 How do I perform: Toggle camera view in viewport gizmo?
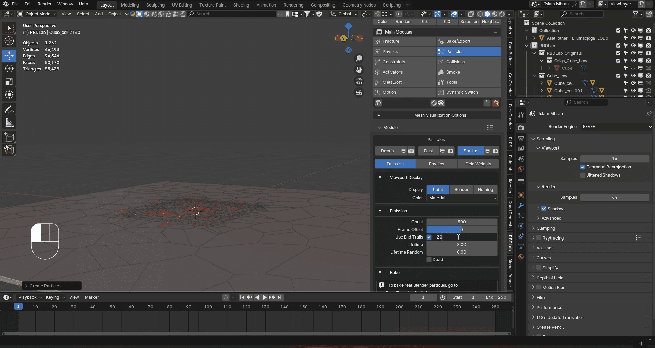pyautogui.click(x=359, y=81)
